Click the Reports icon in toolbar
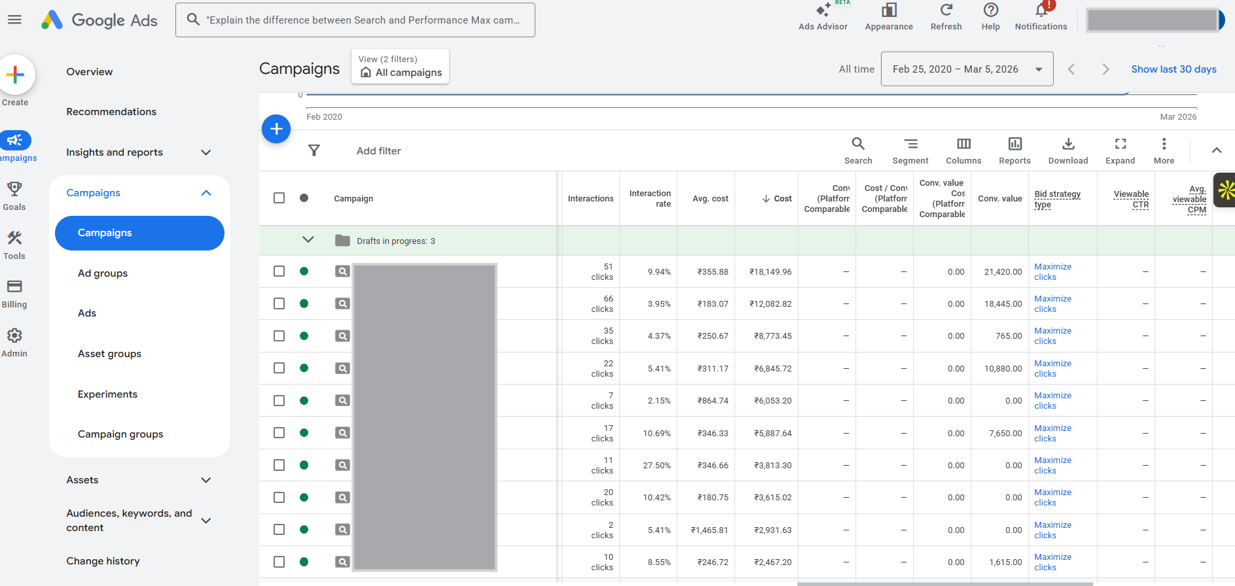The image size is (1235, 586). pos(1014,150)
